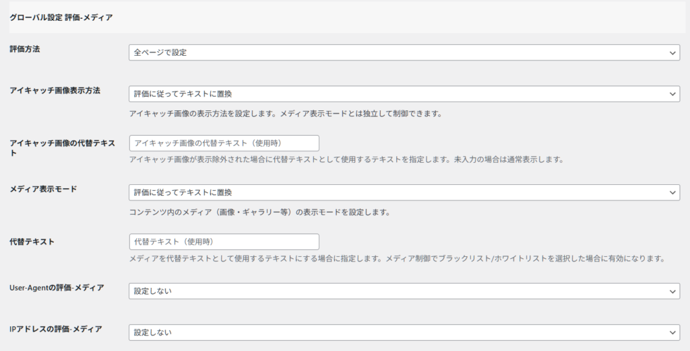
Task: Click the IPアドレスの評価-メディア row label
Action: tap(56, 329)
